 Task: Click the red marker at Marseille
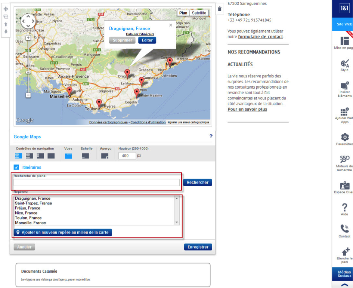click(69, 91)
